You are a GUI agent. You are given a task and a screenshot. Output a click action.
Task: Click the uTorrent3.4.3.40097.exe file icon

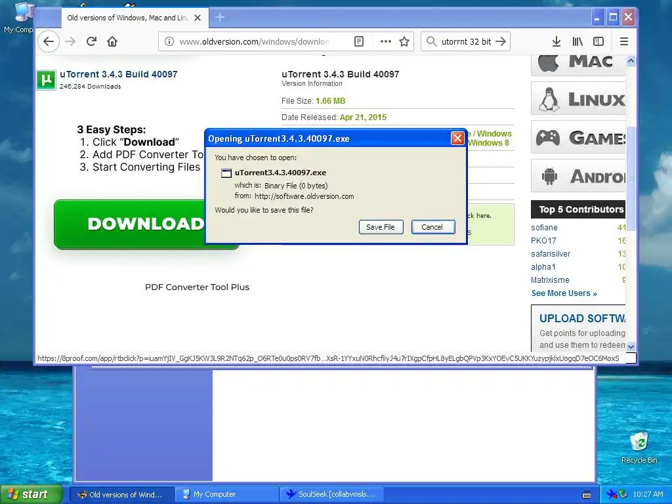[x=226, y=173]
